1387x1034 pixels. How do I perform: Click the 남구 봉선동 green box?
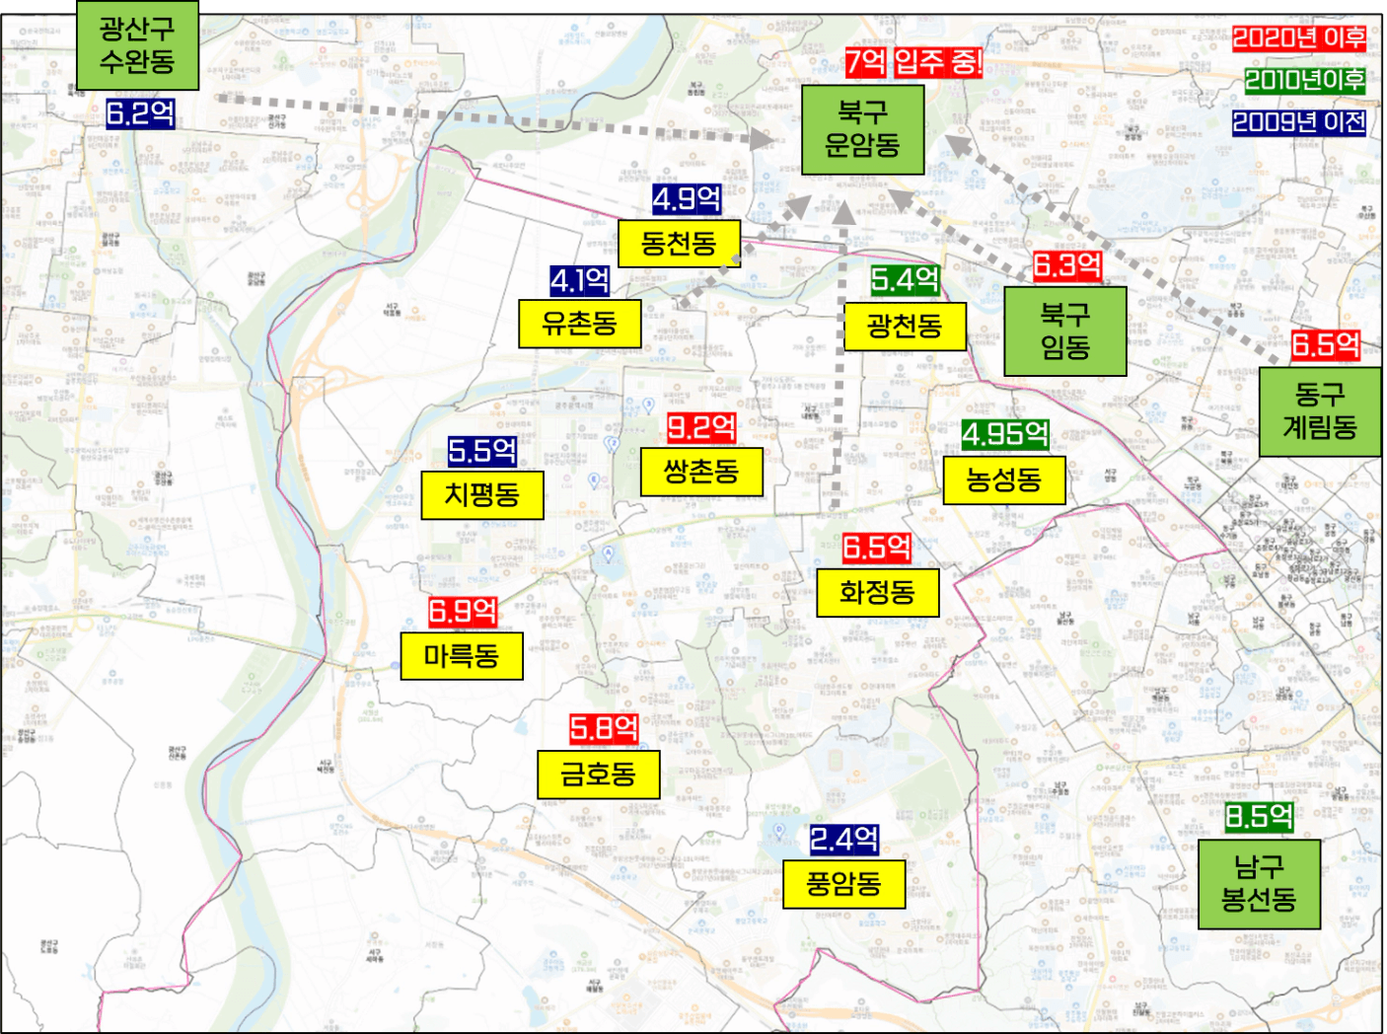point(1259,884)
